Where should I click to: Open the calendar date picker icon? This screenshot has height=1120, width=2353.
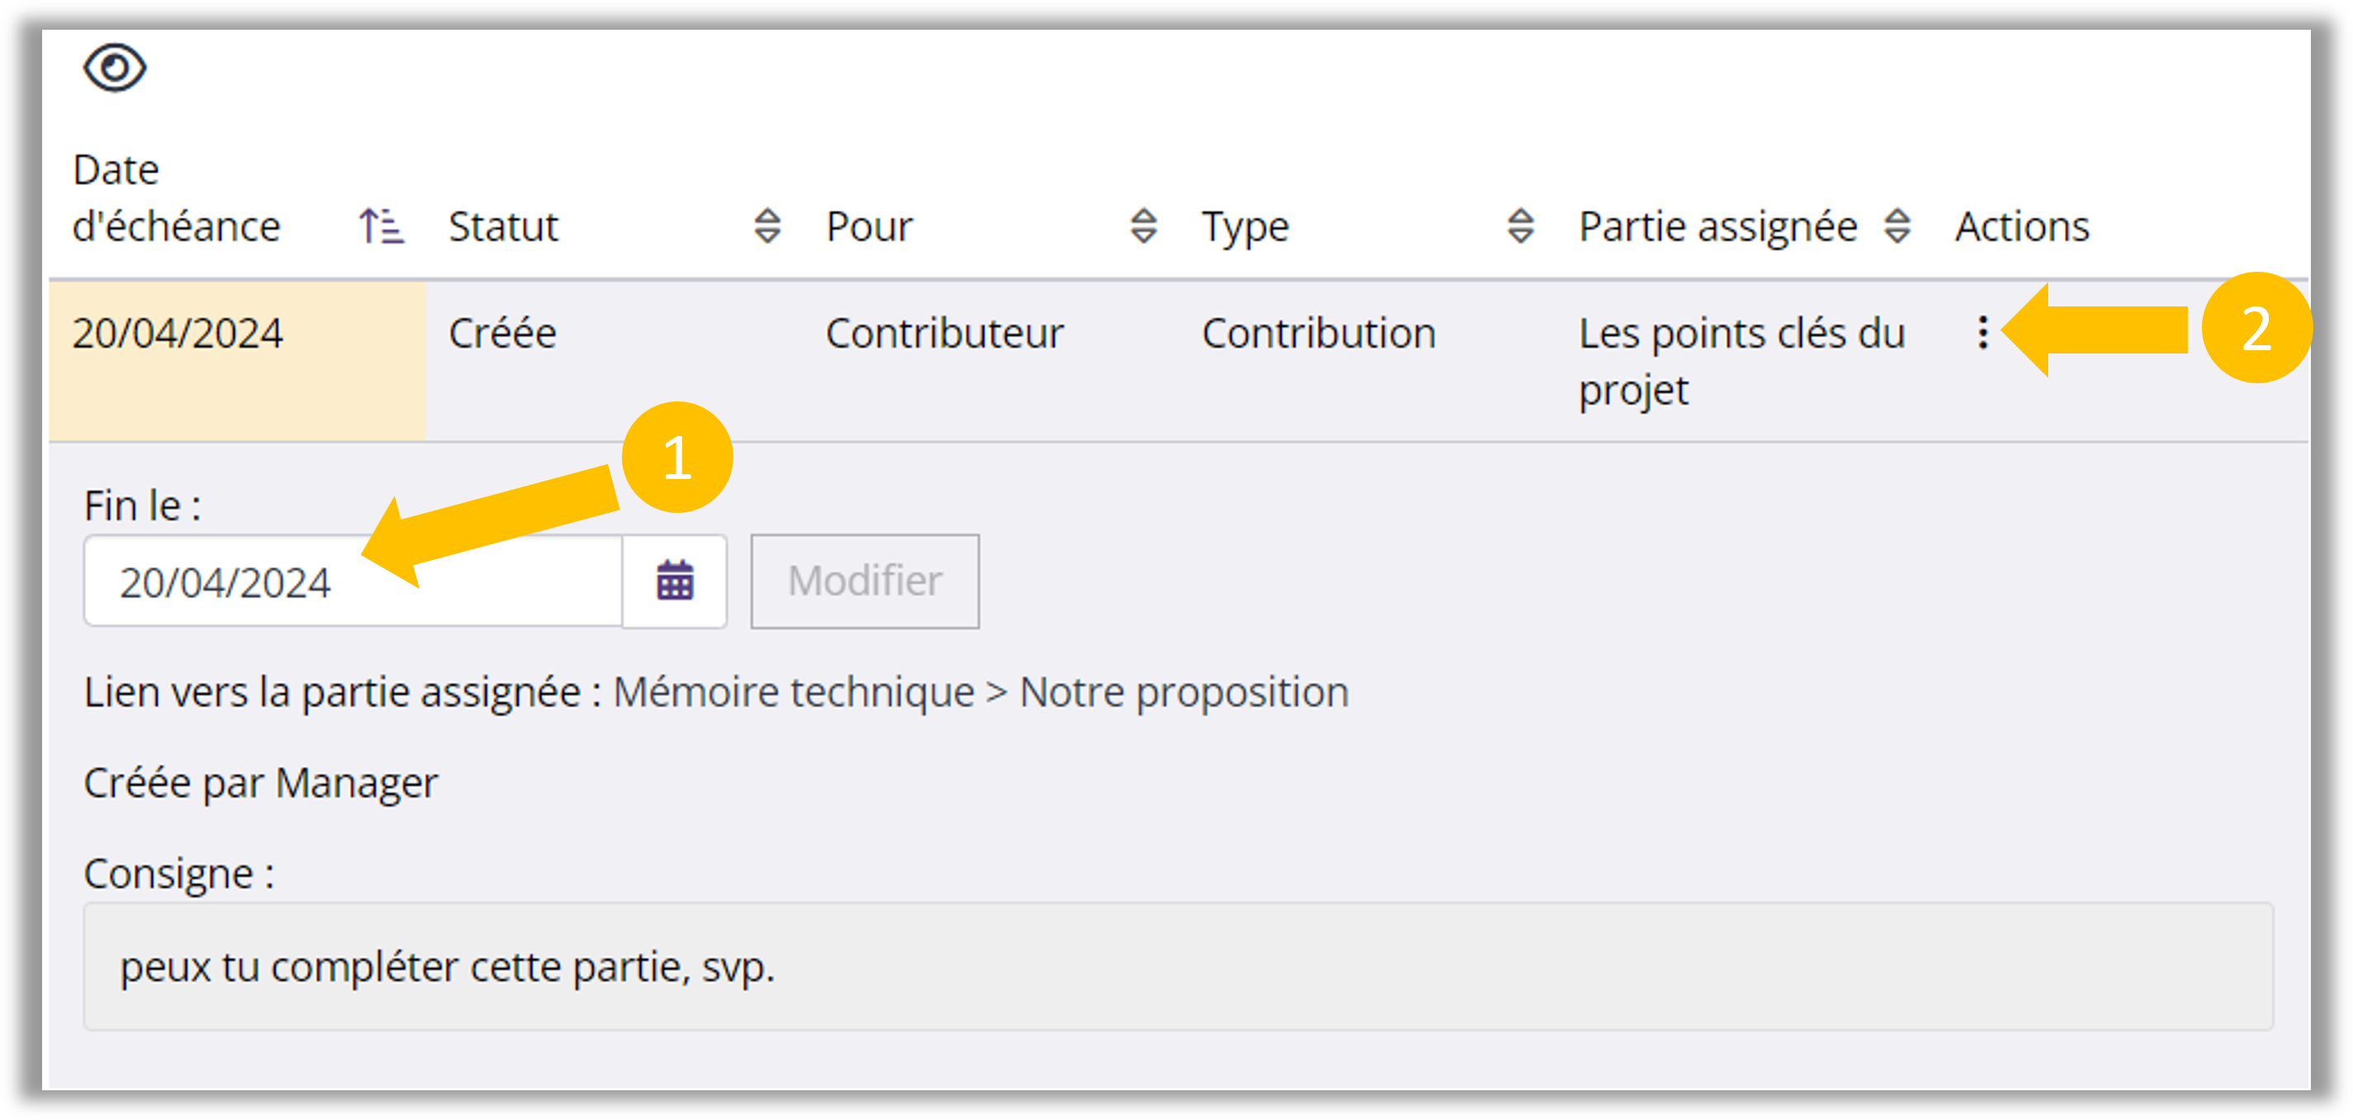pyautogui.click(x=675, y=581)
